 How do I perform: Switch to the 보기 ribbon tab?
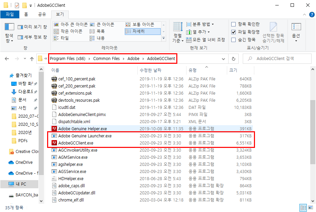(60, 14)
